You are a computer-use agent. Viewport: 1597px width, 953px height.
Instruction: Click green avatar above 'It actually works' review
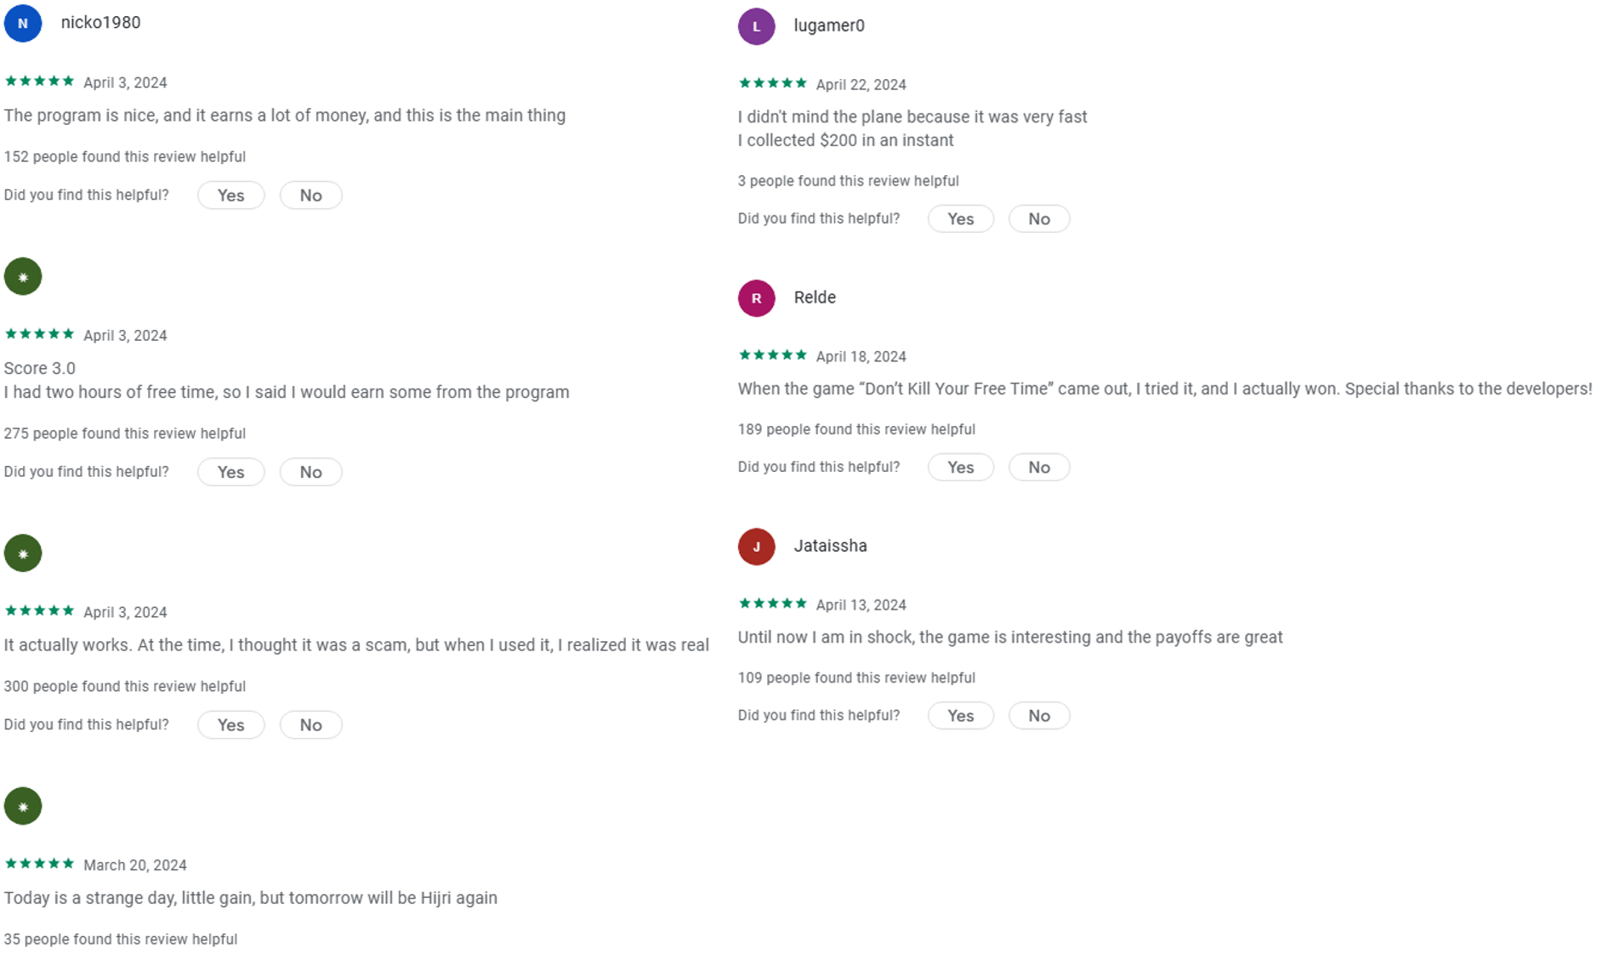click(23, 553)
